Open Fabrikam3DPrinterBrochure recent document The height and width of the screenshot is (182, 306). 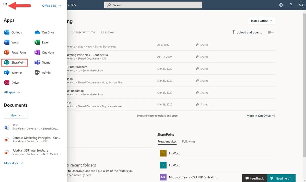tap(33, 152)
